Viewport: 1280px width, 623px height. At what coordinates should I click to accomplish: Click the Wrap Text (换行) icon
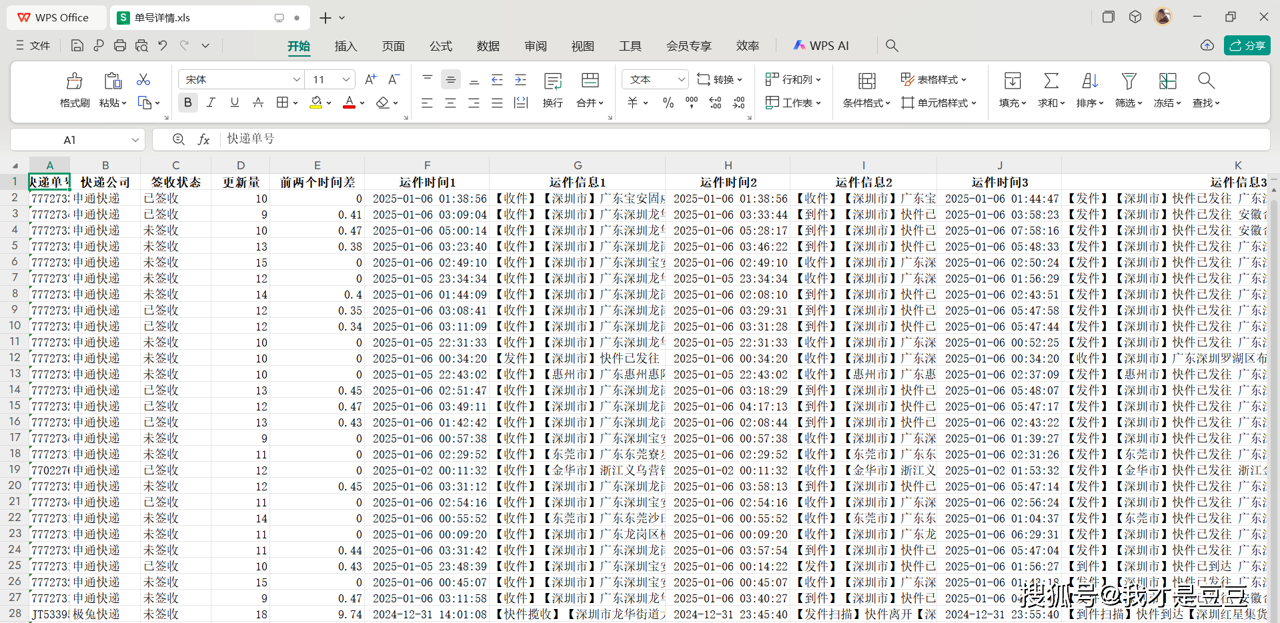(x=552, y=81)
